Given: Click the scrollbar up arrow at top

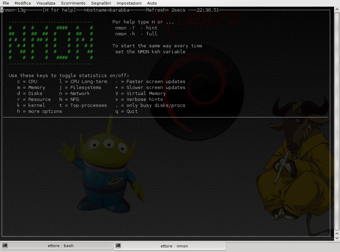Looking at the screenshot, I should [x=337, y=9].
